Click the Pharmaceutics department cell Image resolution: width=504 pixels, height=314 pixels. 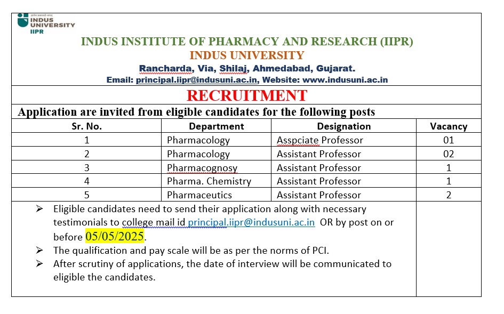(x=199, y=195)
